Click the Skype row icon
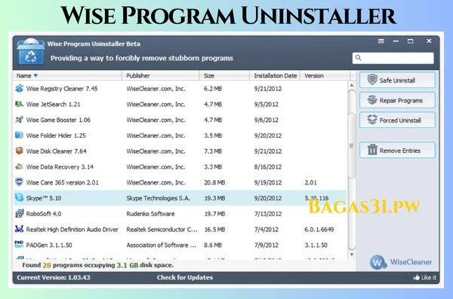The image size is (453, 299). click(19, 197)
